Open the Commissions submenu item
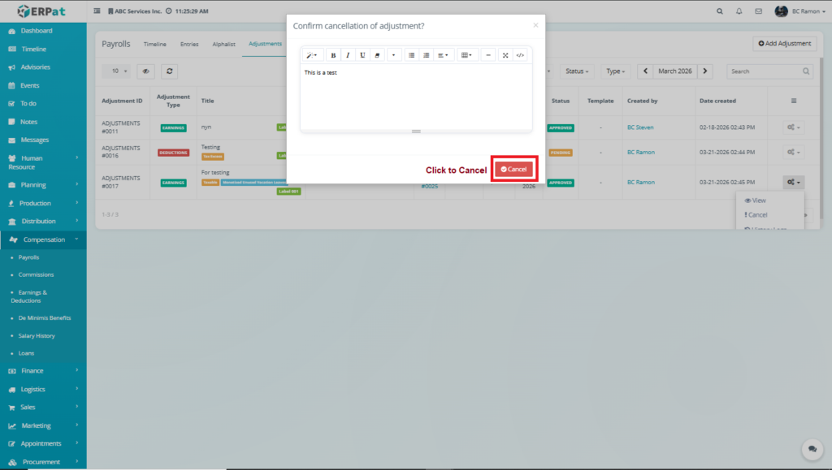Image resolution: width=832 pixels, height=470 pixels. coord(36,274)
